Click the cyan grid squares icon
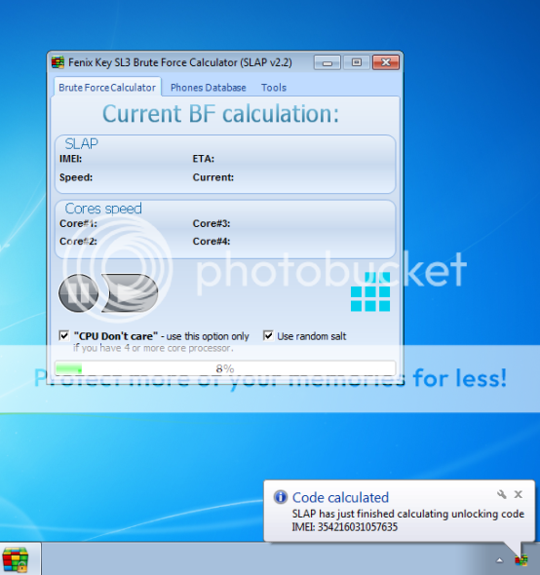This screenshot has height=575, width=540. pyautogui.click(x=370, y=292)
